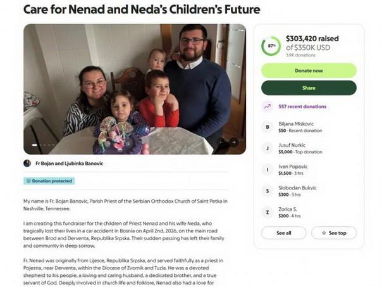Open the See all donations list

tap(284, 233)
